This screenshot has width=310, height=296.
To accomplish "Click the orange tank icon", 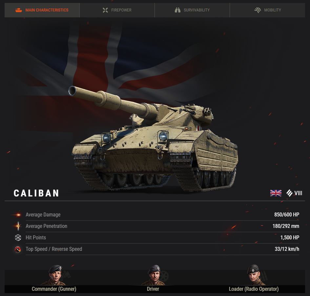I will tap(19, 10).
